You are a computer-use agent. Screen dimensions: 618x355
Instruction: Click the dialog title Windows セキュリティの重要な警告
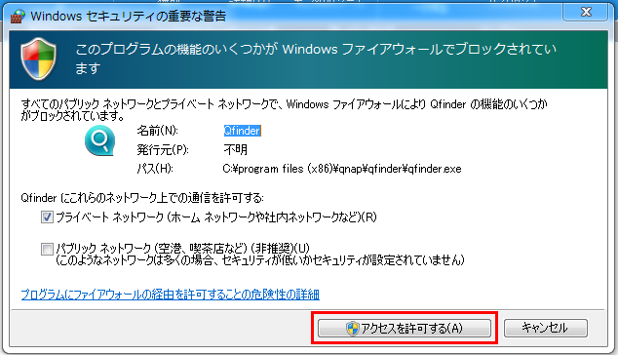(129, 17)
